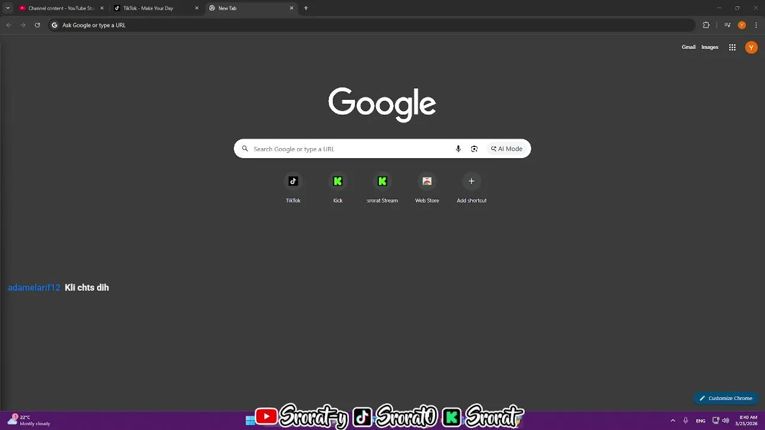The image size is (765, 430).
Task: Open the Web Store shortcut
Action: 427,188
